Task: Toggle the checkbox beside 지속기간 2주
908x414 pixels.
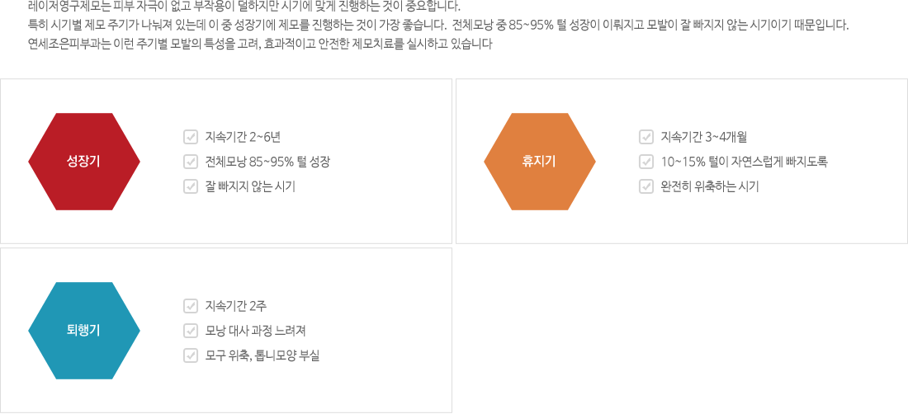Action: (x=191, y=306)
